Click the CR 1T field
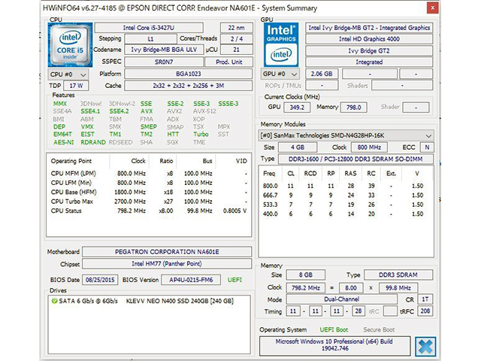 tap(425, 299)
